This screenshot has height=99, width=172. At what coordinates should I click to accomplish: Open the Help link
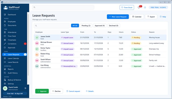(163, 17)
